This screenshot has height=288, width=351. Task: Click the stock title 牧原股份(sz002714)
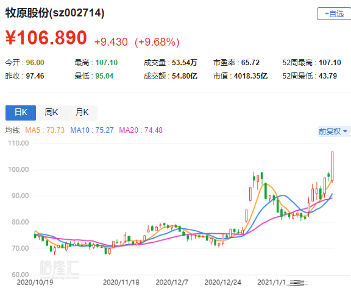[55, 13]
